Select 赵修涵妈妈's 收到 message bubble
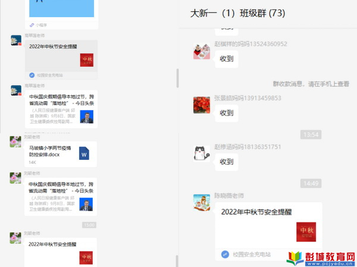The width and height of the screenshot is (357, 267). coord(226,162)
